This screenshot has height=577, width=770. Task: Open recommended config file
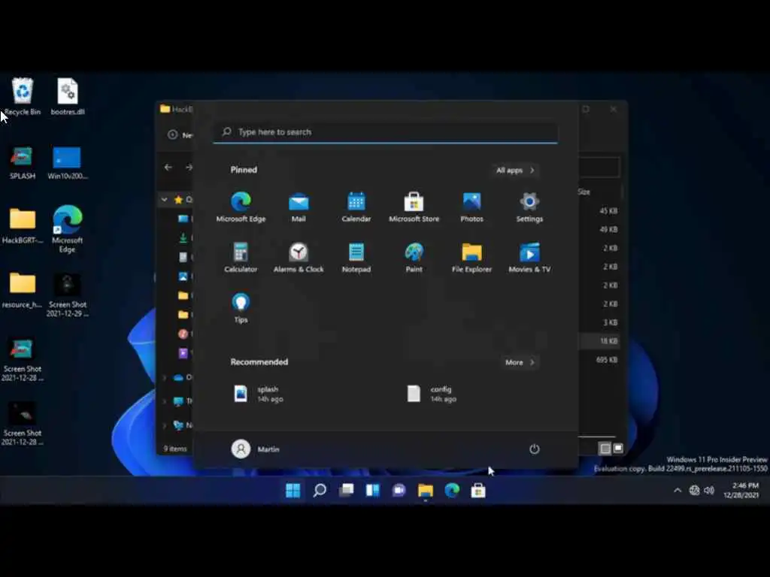click(433, 394)
